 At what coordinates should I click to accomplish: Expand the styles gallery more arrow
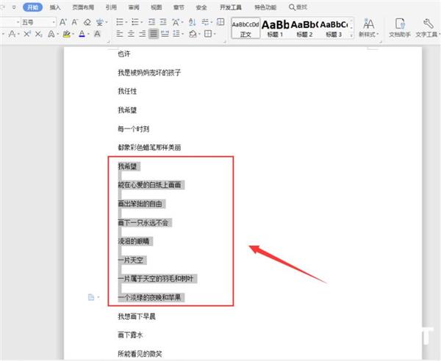coord(351,35)
